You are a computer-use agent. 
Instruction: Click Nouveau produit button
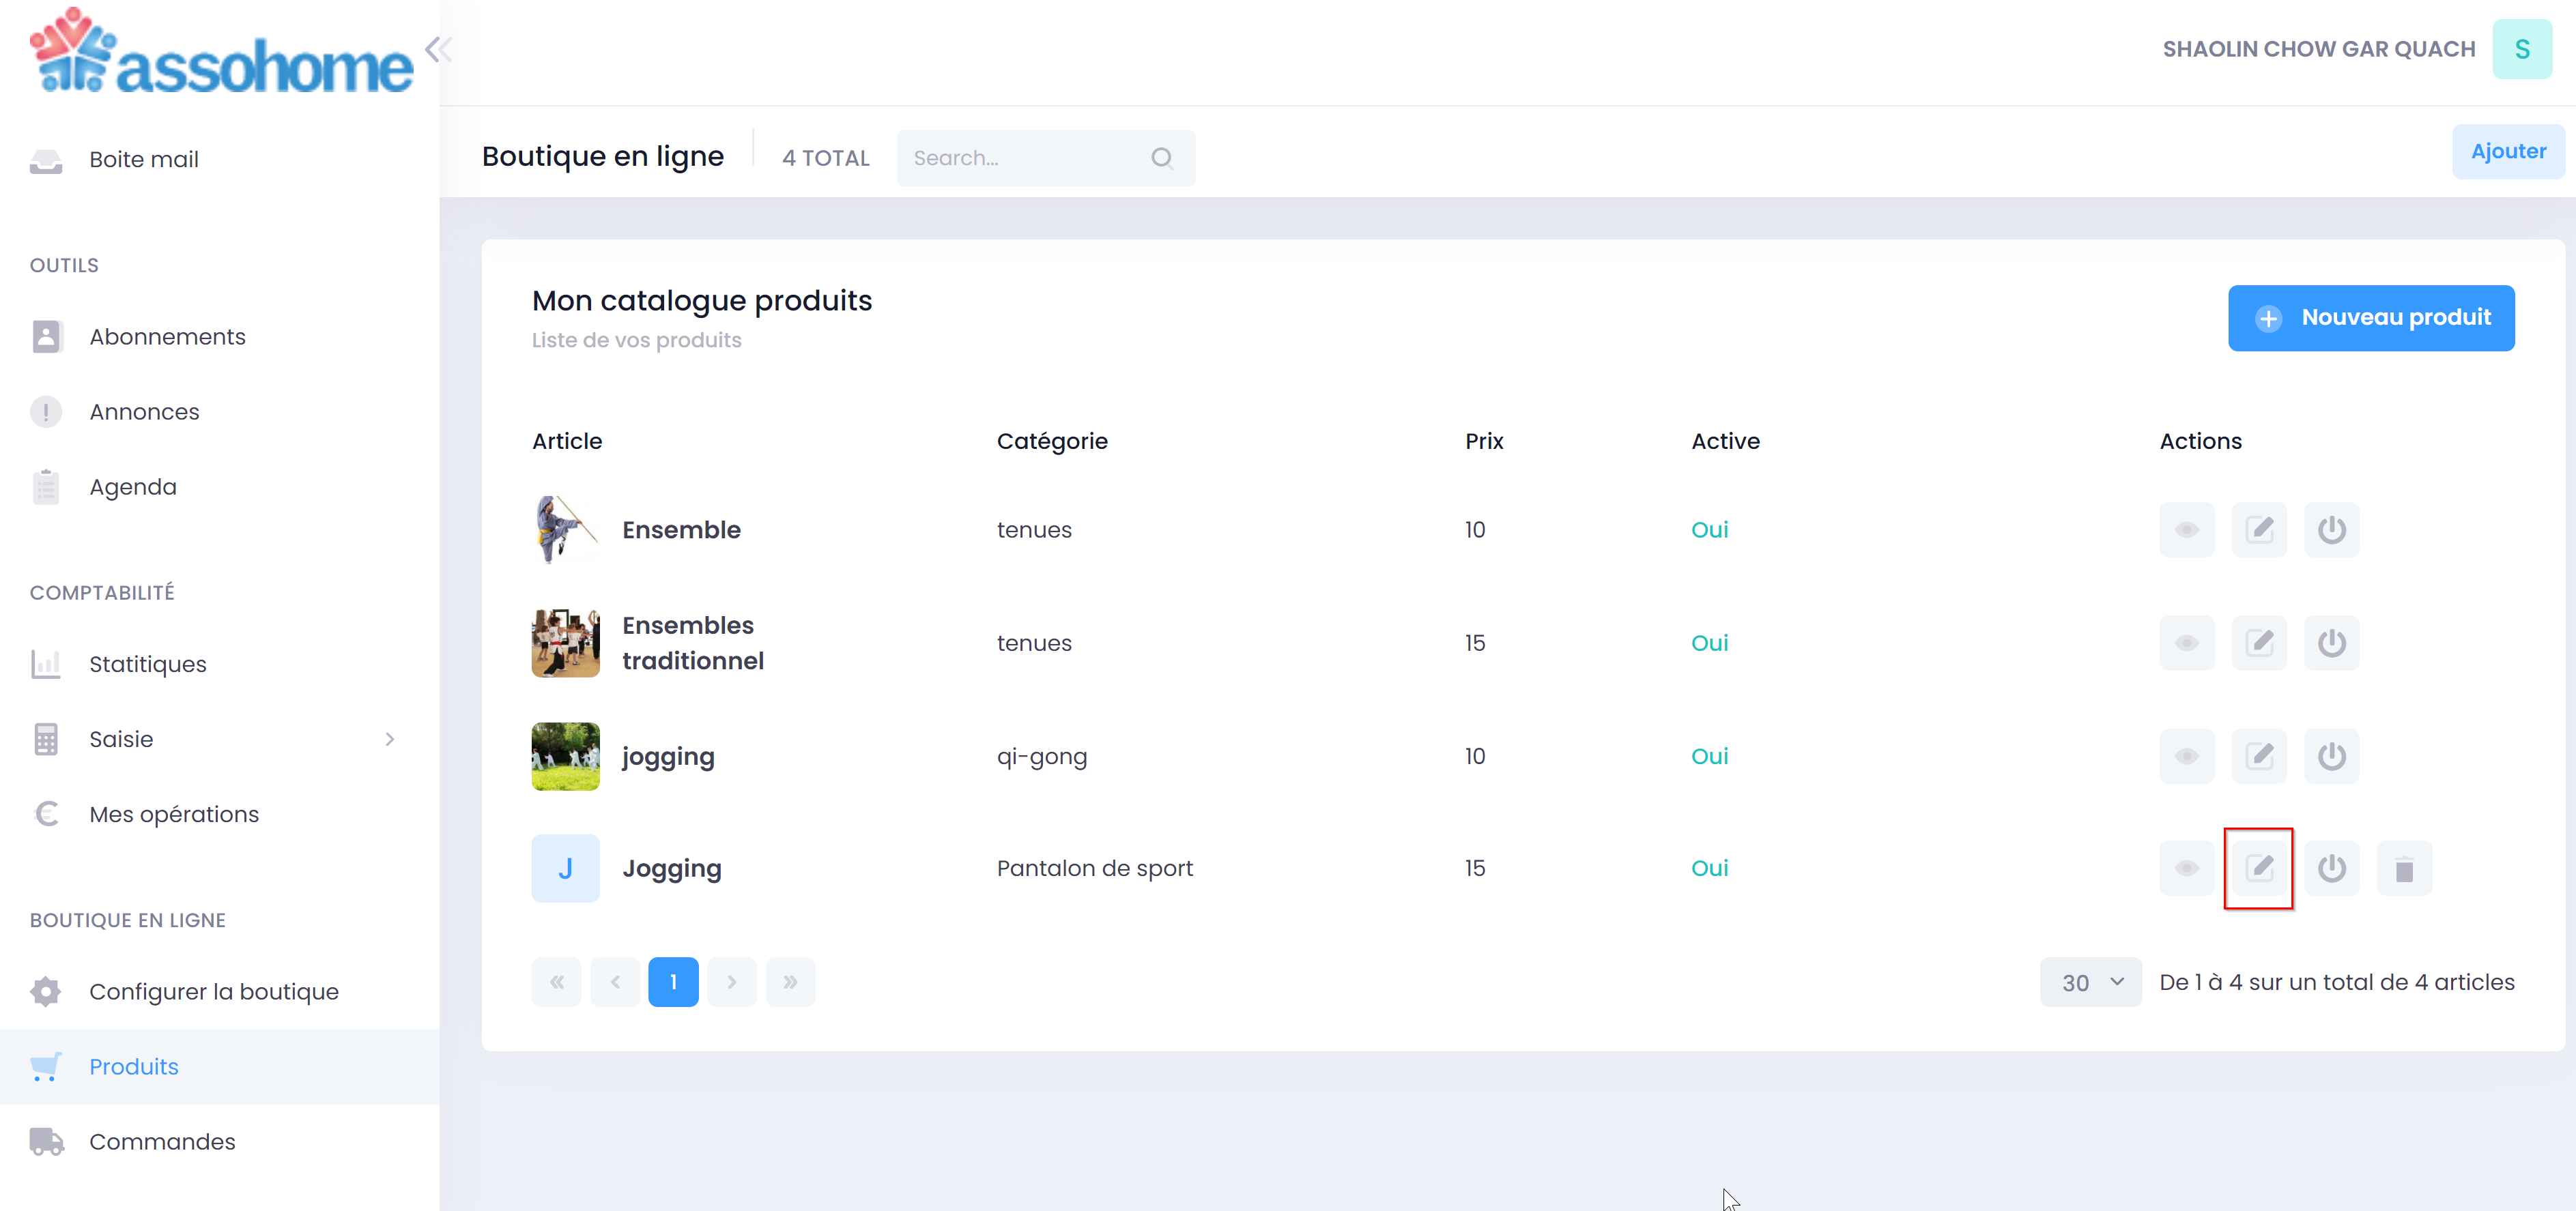[x=2370, y=318]
